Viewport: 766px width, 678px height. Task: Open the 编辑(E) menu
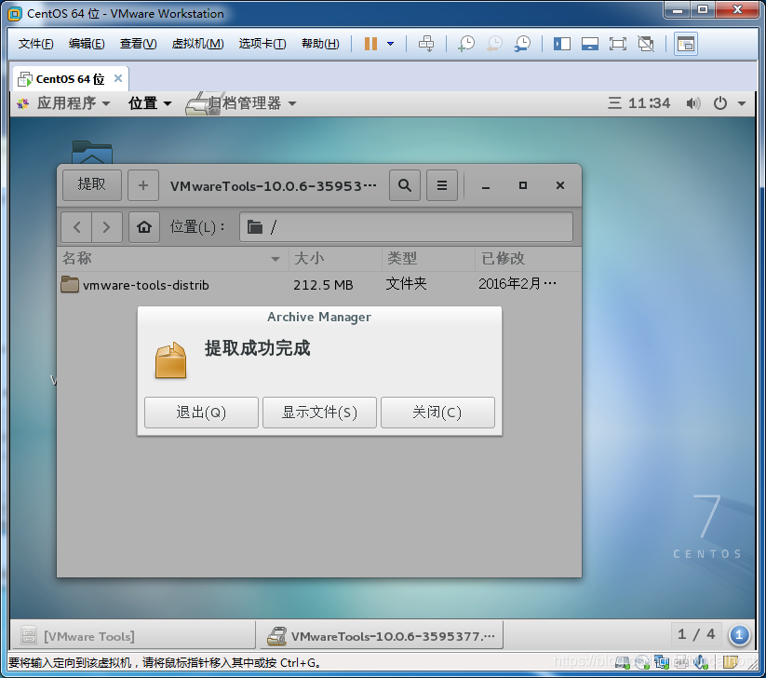click(x=87, y=44)
